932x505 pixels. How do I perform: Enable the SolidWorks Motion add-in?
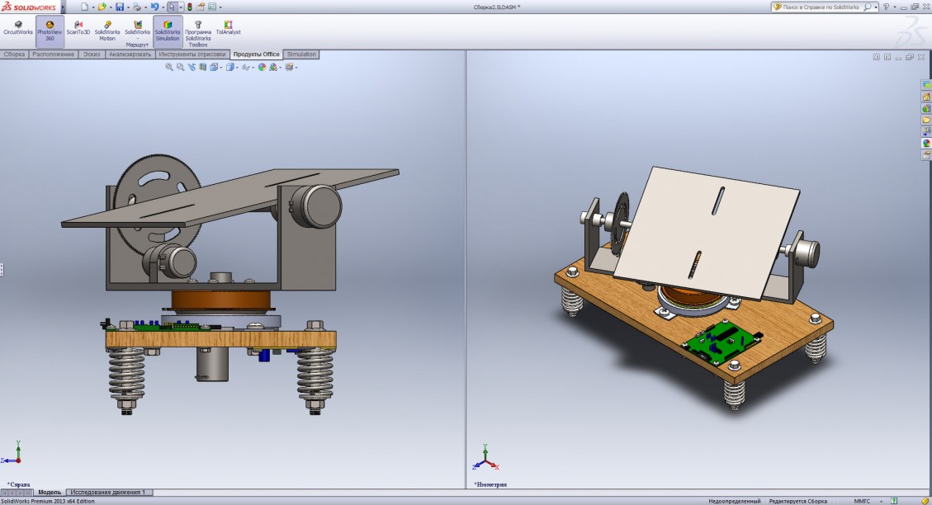pyautogui.click(x=107, y=31)
